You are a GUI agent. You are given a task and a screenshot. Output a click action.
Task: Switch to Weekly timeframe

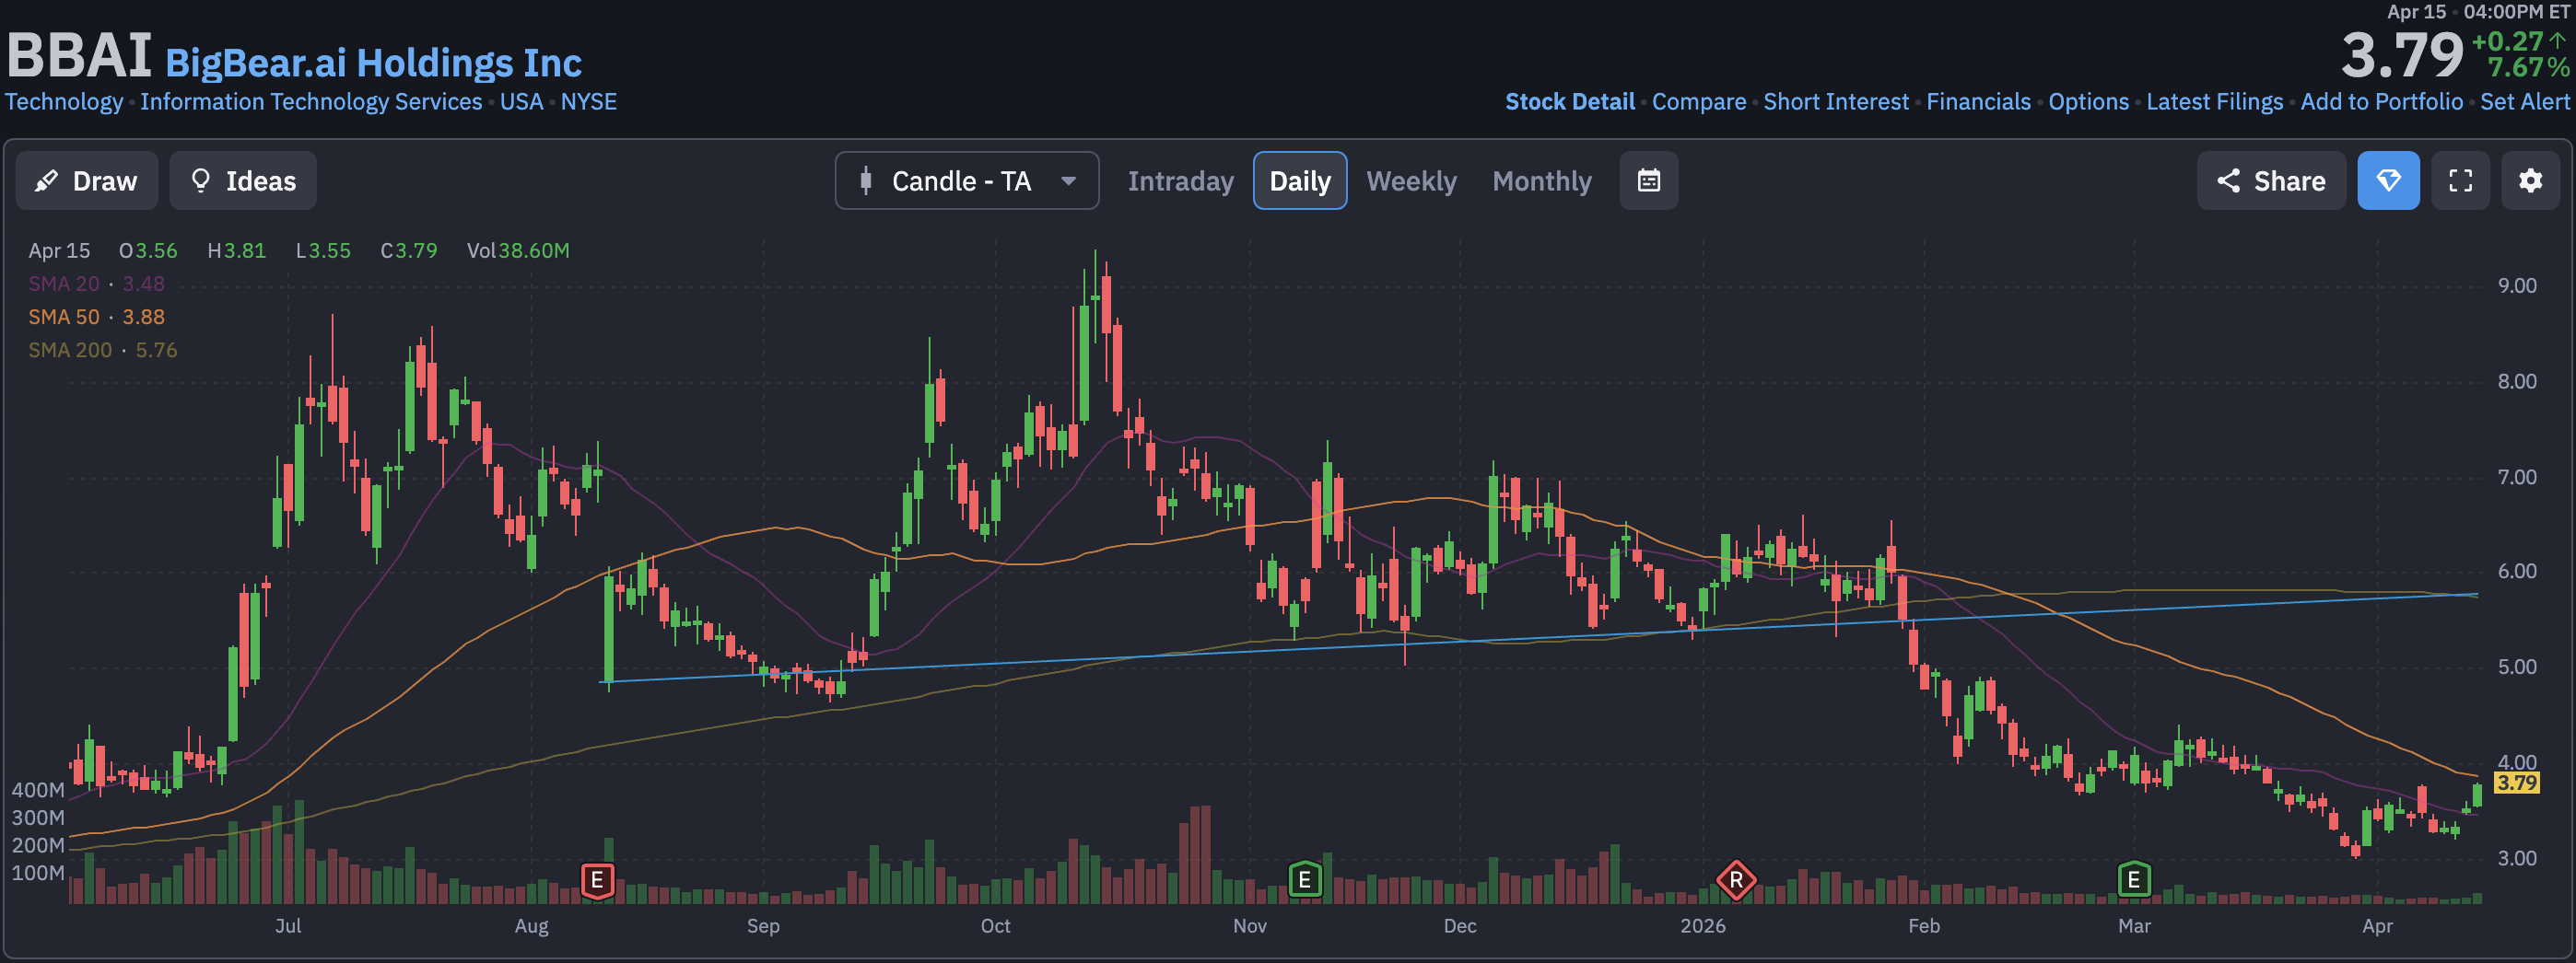pyautogui.click(x=1411, y=180)
